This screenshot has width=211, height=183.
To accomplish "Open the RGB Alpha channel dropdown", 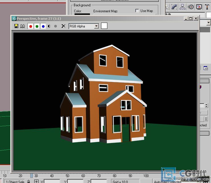I will 96,26.
